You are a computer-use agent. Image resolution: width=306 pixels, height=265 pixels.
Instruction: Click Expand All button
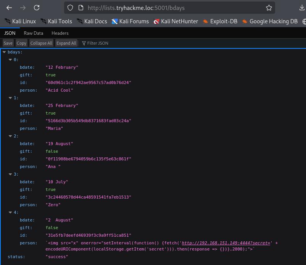point(66,43)
